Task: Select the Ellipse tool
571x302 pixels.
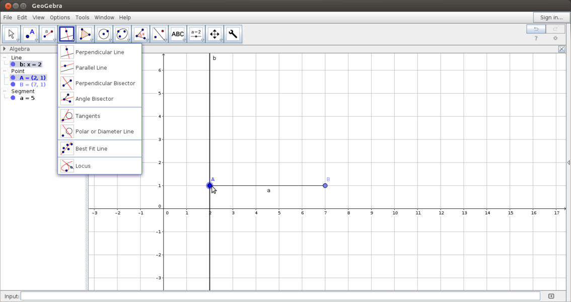Action: (x=122, y=33)
